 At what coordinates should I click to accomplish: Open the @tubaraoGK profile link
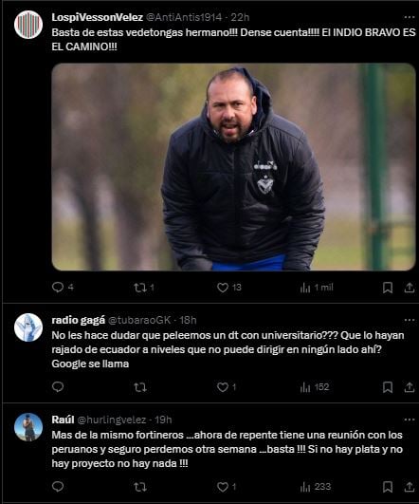139,320
